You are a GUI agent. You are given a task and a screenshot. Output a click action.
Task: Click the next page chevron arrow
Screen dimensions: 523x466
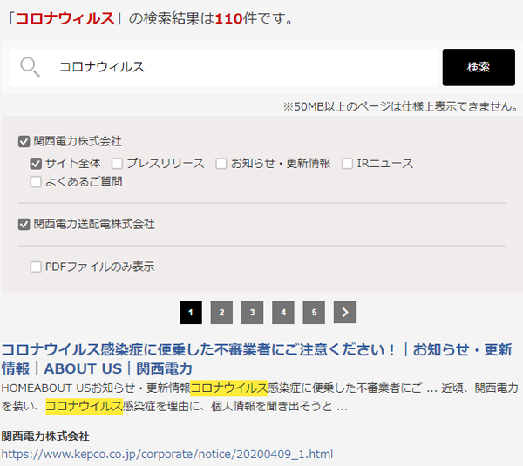point(344,313)
